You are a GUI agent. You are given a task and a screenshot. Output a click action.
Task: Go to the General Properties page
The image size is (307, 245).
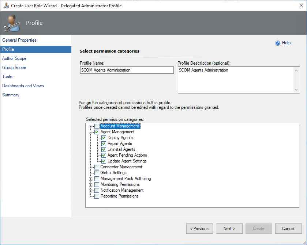pos(19,40)
